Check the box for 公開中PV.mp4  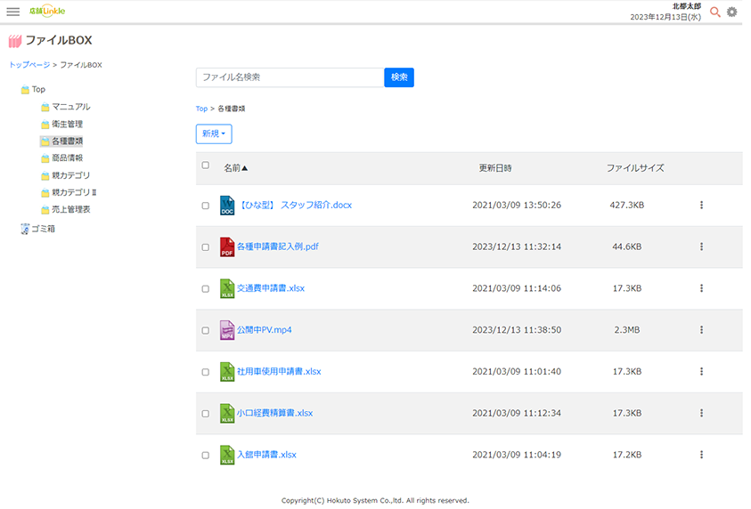[206, 330]
